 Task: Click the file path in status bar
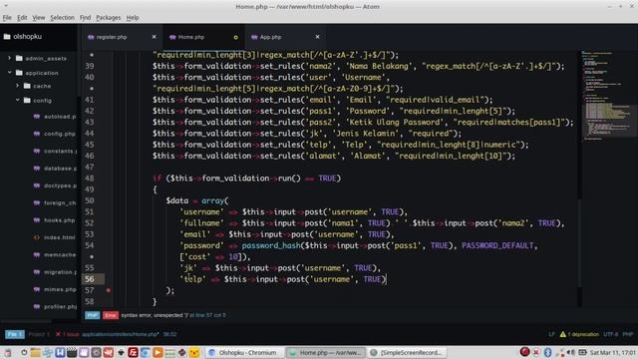tap(121, 334)
